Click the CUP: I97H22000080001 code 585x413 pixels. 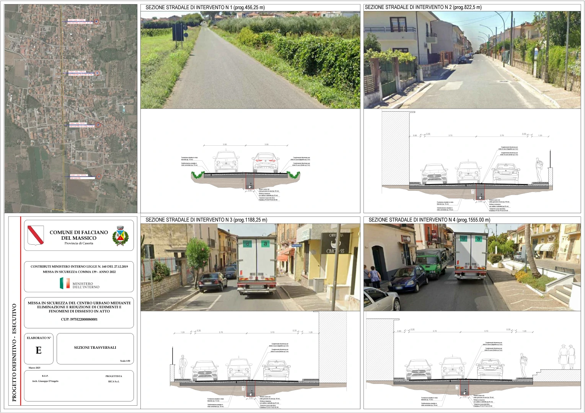click(79, 319)
